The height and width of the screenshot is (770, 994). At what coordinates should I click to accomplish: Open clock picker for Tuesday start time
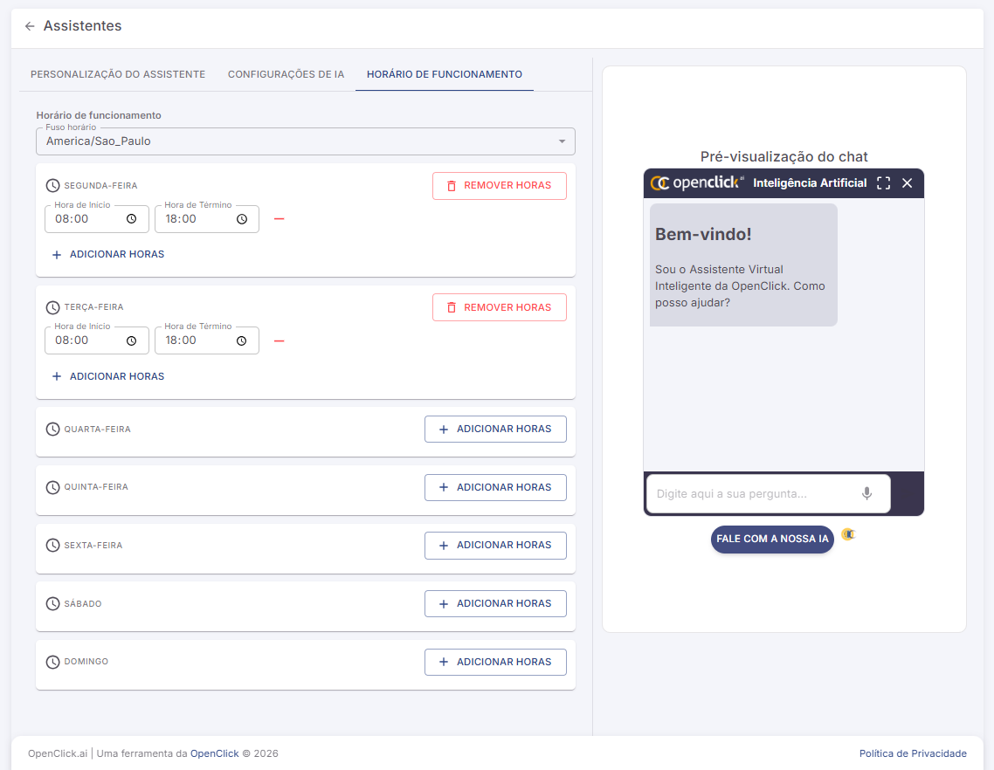[x=131, y=340]
